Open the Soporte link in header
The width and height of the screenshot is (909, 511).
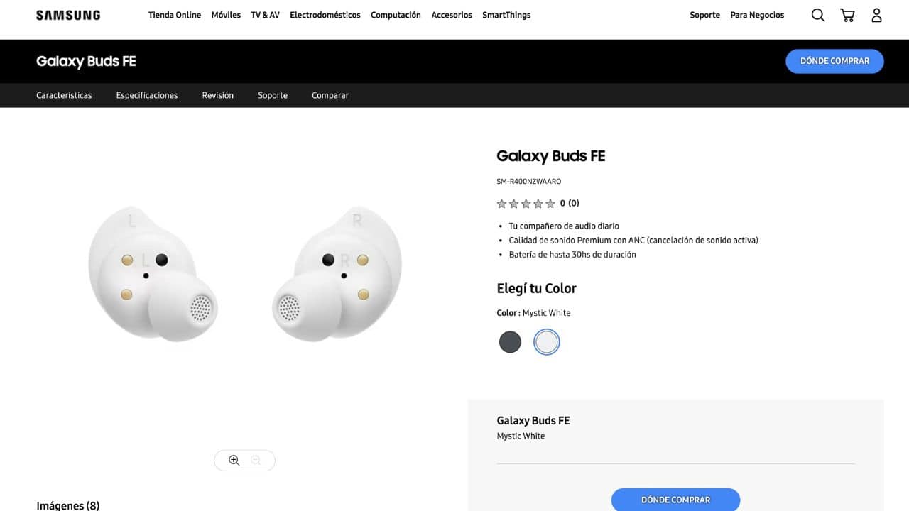click(x=704, y=15)
